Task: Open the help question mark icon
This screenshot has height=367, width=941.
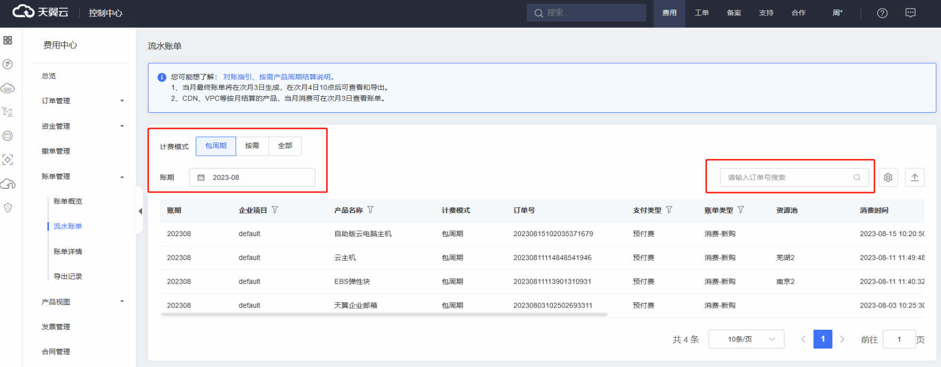Action: [882, 13]
